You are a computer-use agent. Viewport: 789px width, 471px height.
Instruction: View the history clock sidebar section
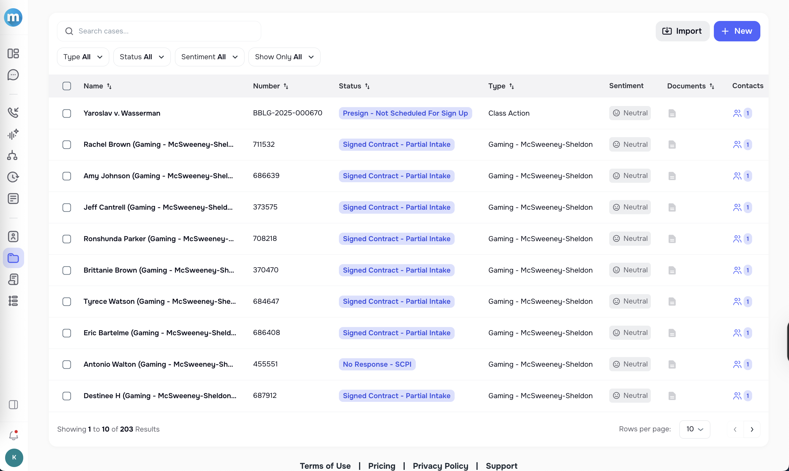[13, 177]
